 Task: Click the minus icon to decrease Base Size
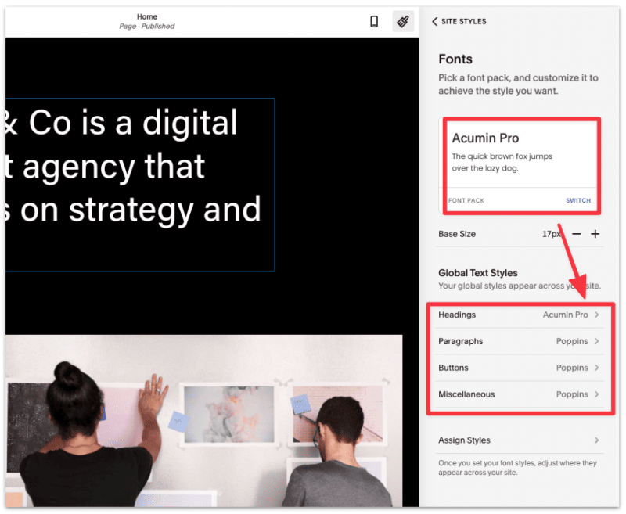(576, 233)
